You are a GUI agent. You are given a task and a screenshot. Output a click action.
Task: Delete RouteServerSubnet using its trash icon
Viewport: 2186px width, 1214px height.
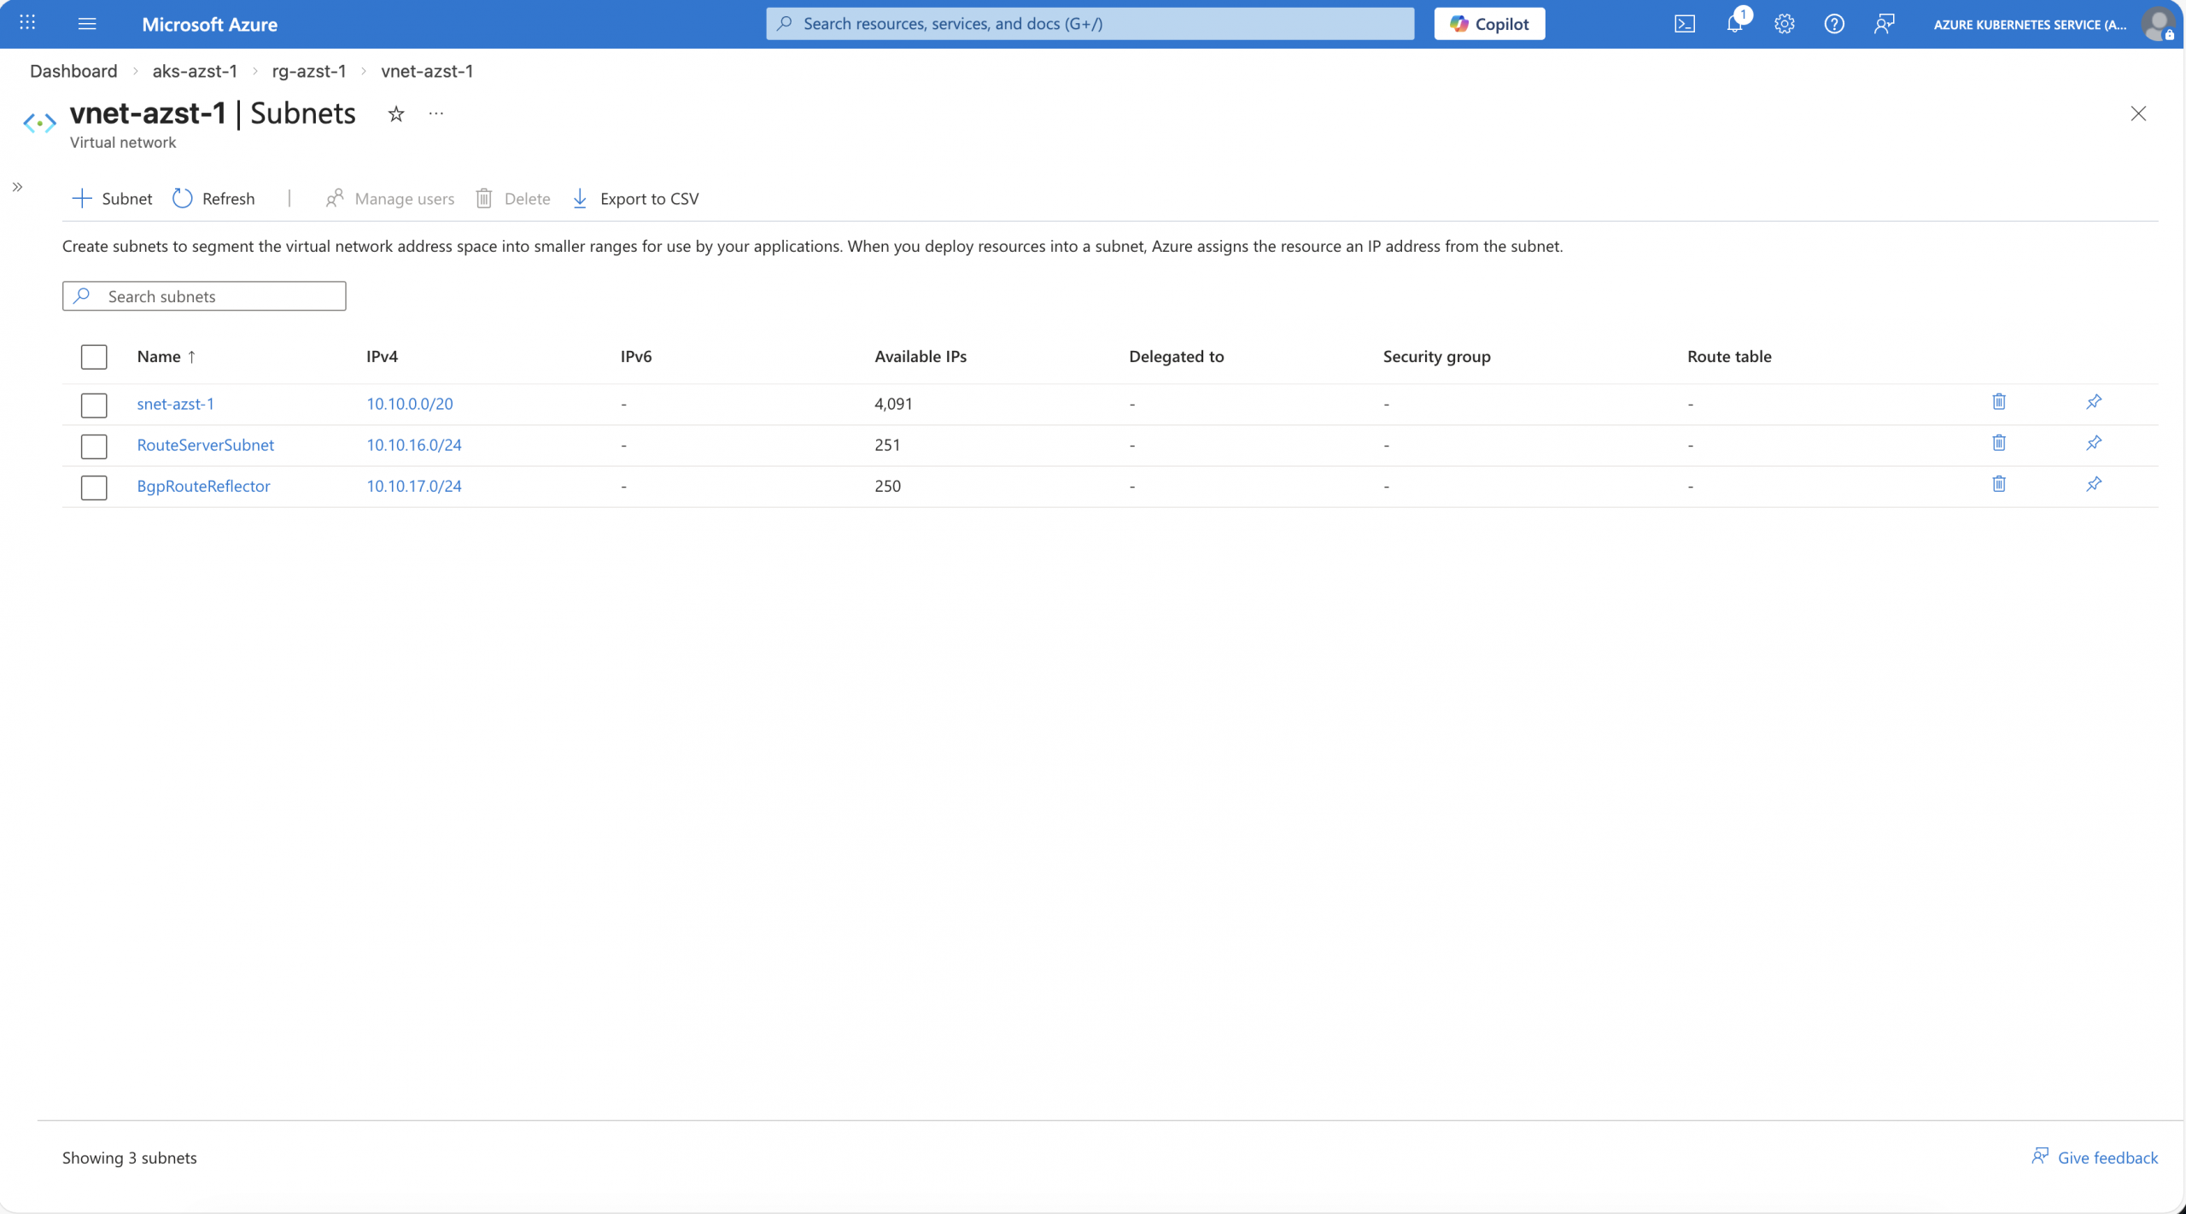point(1999,443)
